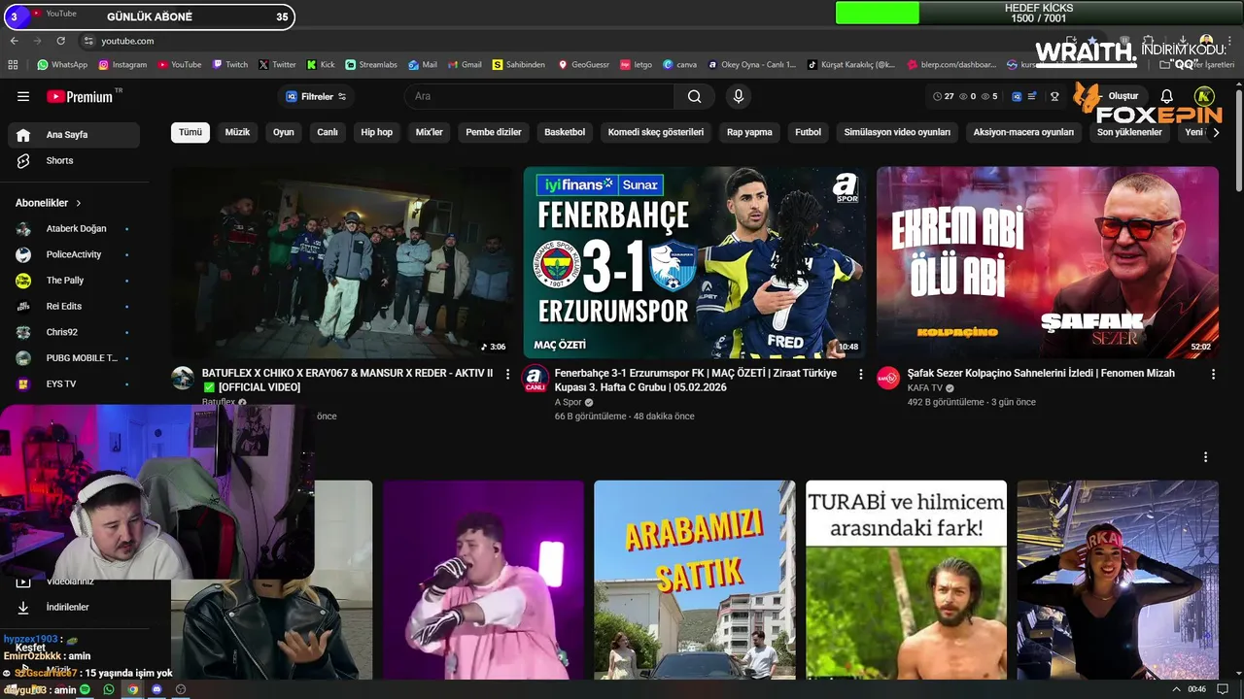Viewport: 1244px width, 699px height.
Task: Select the Simülasyon video oyunları chip
Action: pos(897,132)
